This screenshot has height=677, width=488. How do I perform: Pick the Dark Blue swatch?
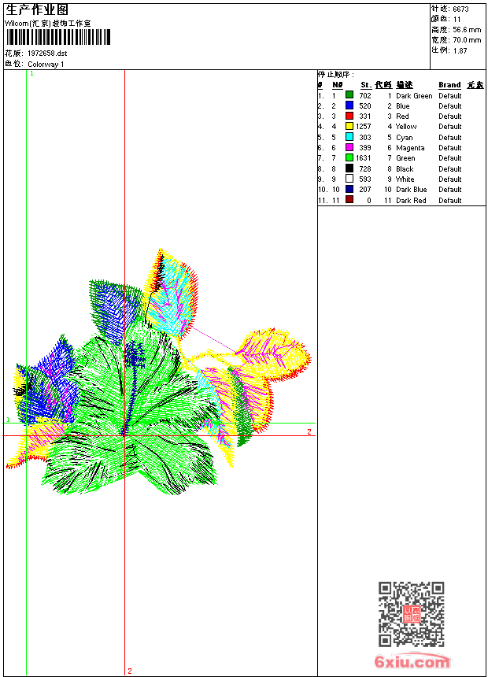coord(349,189)
